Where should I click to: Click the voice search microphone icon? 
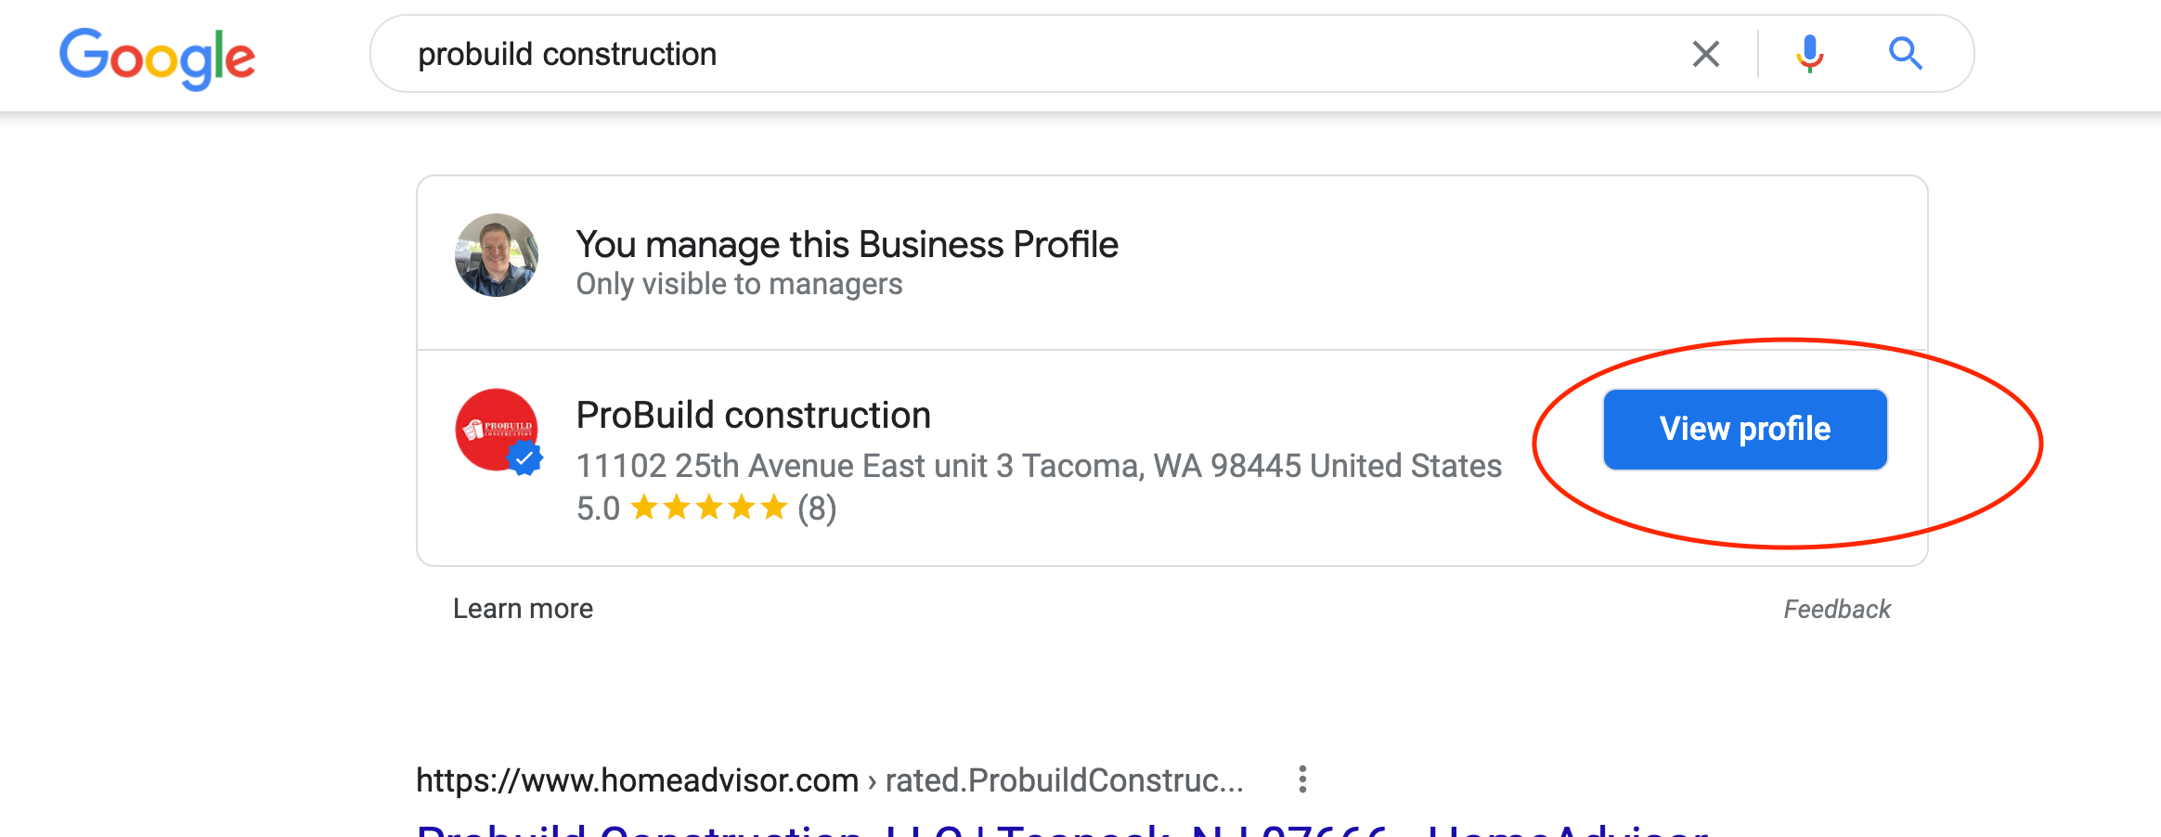pyautogui.click(x=1808, y=54)
